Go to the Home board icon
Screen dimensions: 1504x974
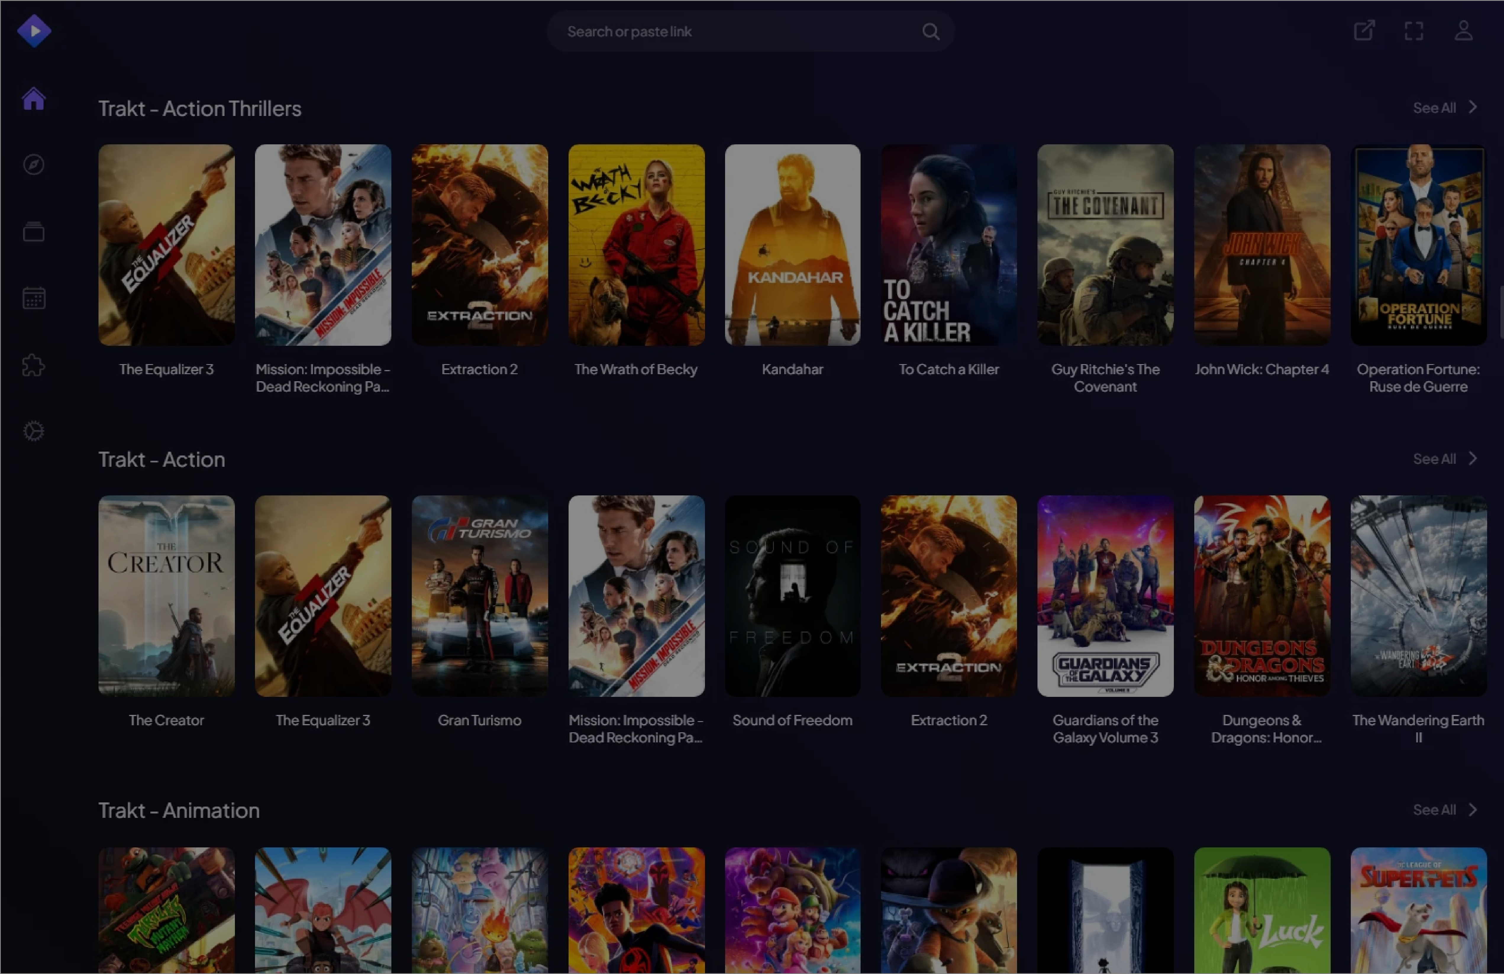click(33, 98)
